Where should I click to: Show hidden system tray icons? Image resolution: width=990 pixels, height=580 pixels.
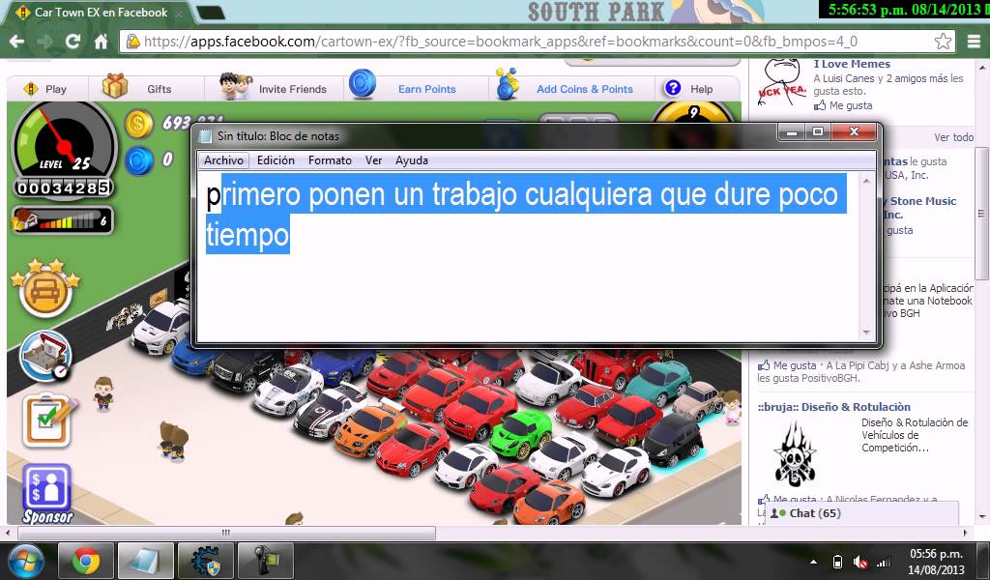coord(813,562)
